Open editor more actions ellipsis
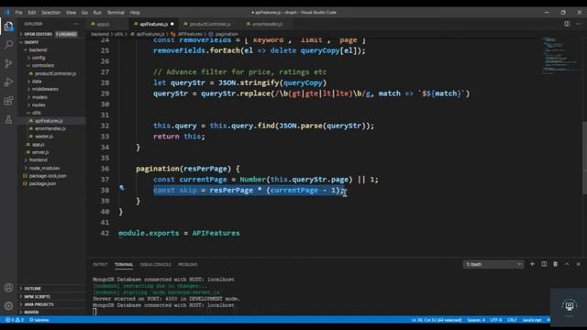This screenshot has width=587, height=330. (x=579, y=24)
